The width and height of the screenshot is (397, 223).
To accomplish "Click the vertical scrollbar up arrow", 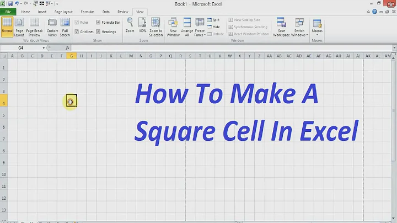I will click(394, 58).
